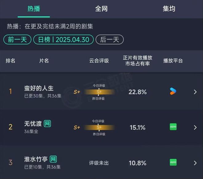Screen dimensions: 203x179
Task: Click the gold rating bar for 蛮好的人生
Action: point(99,92)
